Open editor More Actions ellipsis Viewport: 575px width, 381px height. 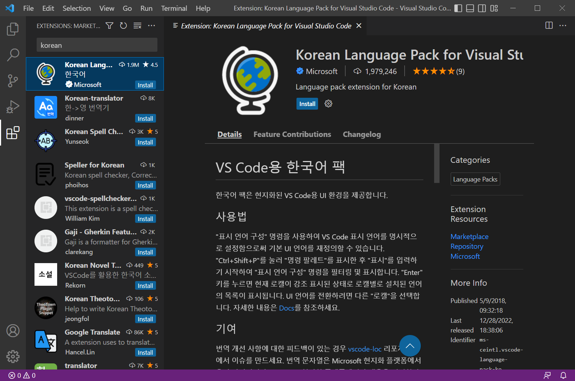point(563,26)
